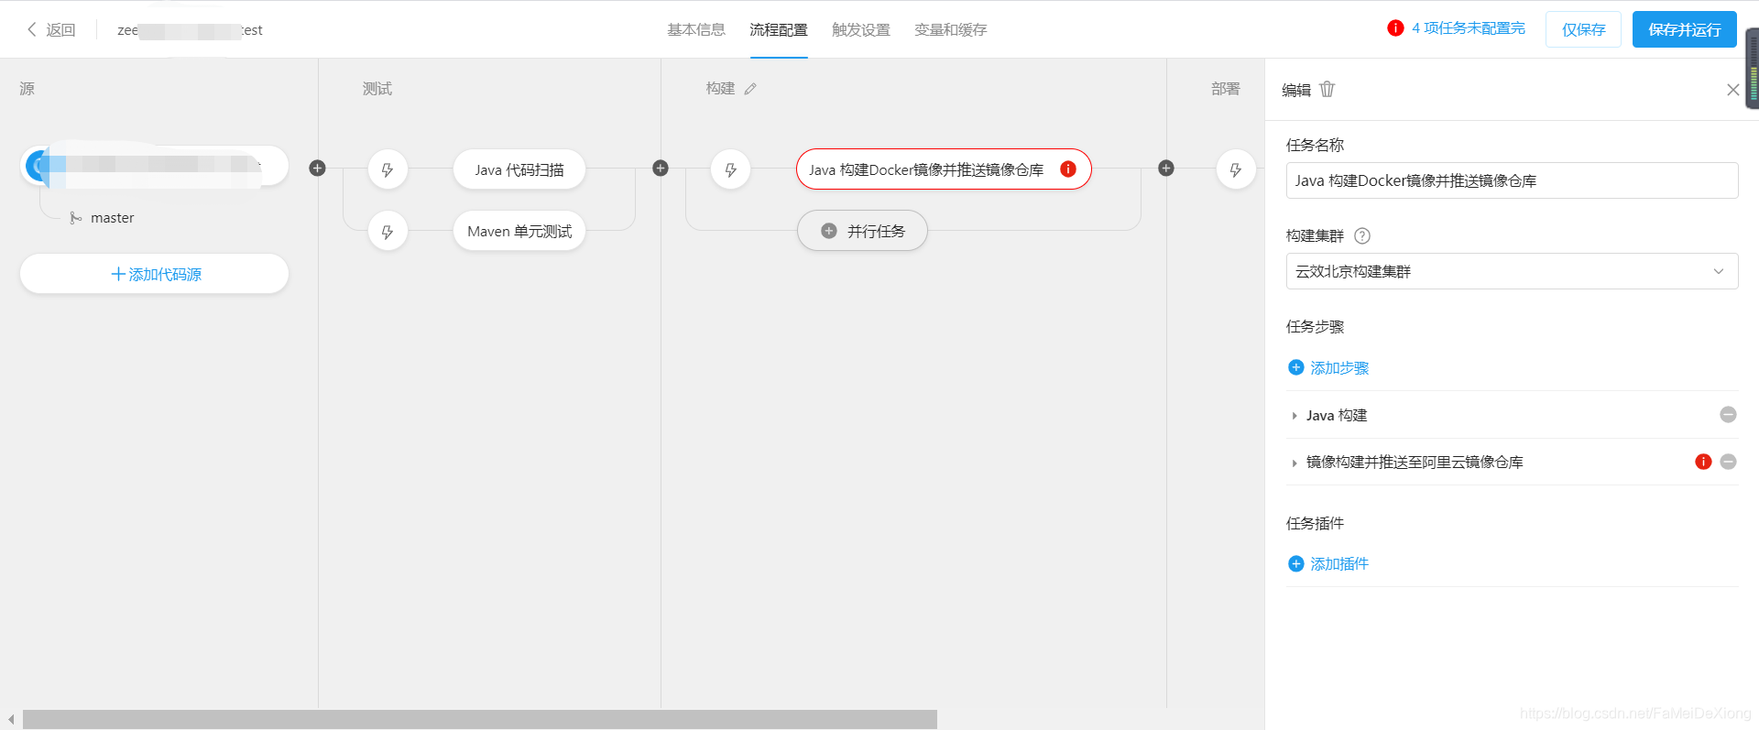1759x730 pixels.
Task: Add stage between 构建 and 部署
Action: point(1165,169)
